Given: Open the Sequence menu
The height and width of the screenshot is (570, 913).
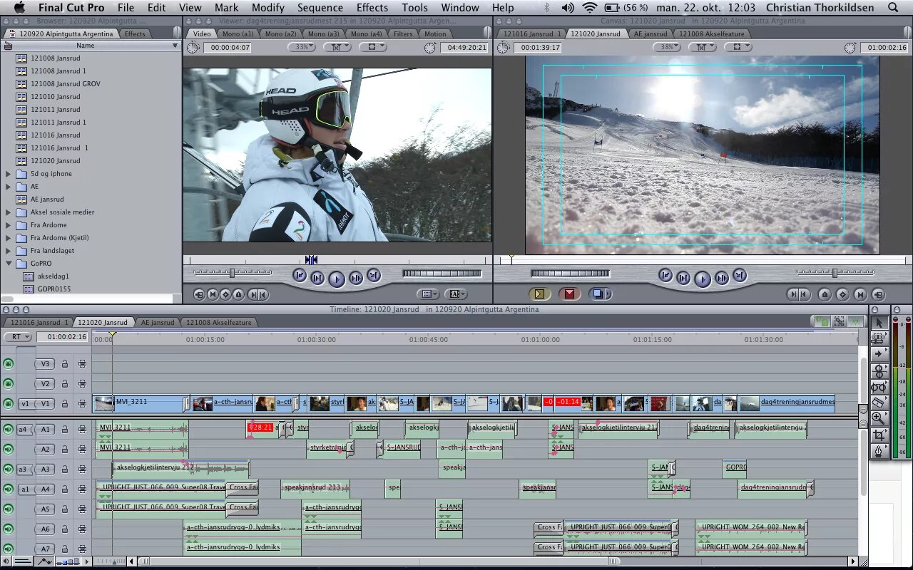Looking at the screenshot, I should point(320,8).
